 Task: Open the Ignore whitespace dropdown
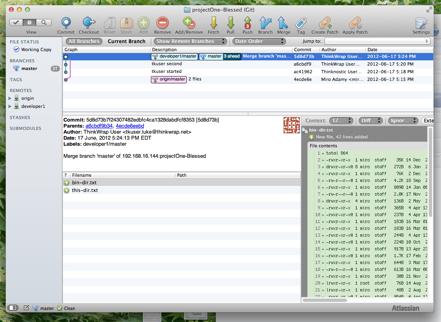click(x=403, y=121)
